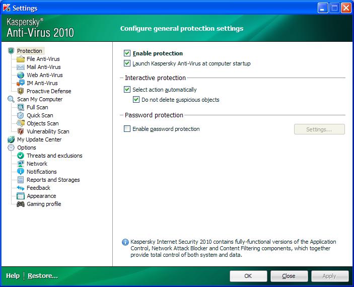Click the Objects Scan icon
Viewport: 354px width, 287px height.
tap(21, 123)
